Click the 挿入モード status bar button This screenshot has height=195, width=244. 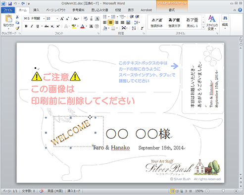click(x=74, y=191)
